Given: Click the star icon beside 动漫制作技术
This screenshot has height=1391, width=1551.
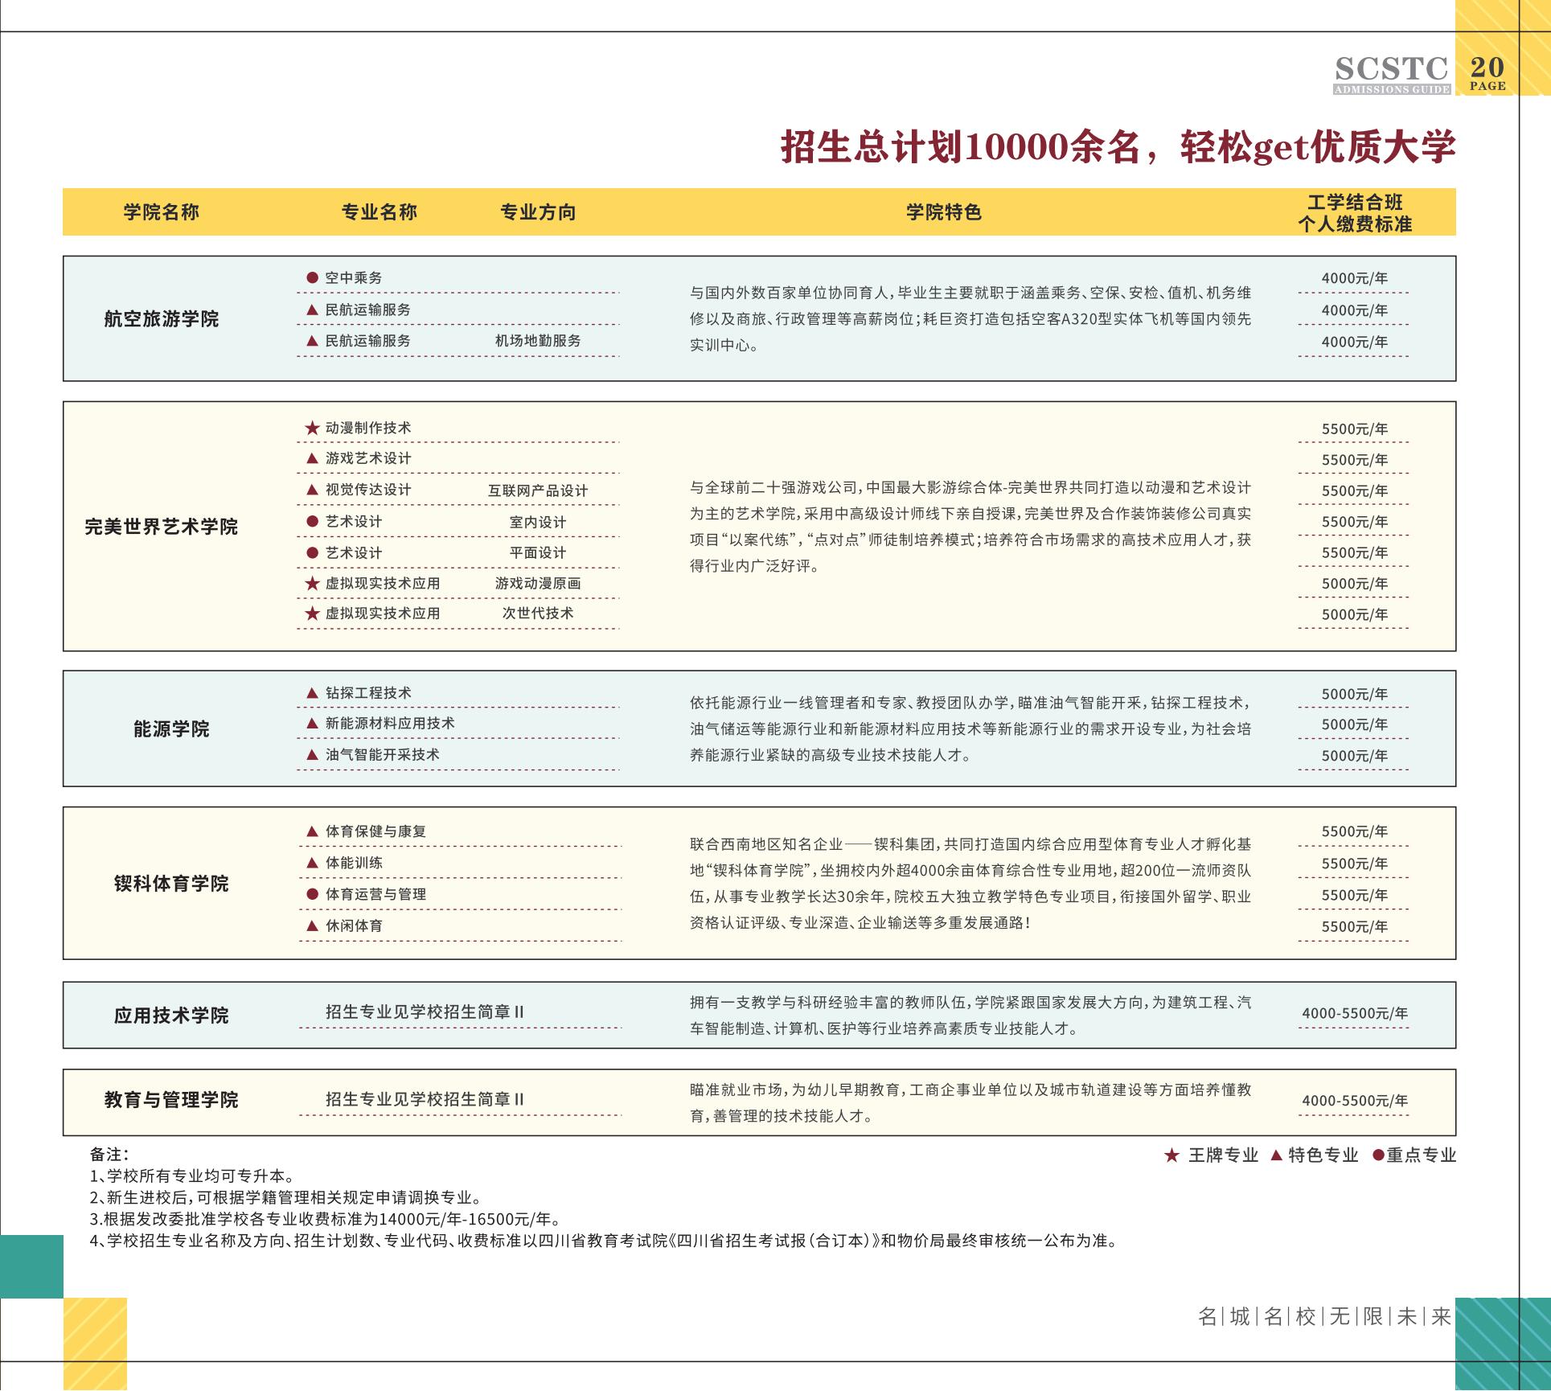Looking at the screenshot, I should (313, 428).
